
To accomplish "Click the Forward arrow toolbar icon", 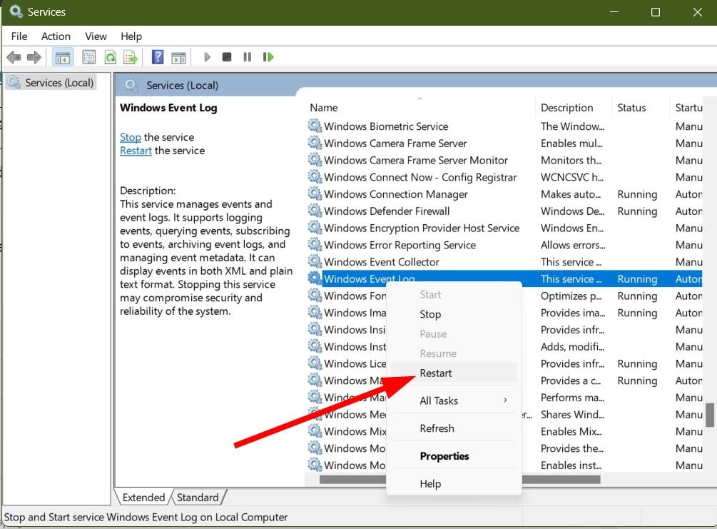I will 34,57.
